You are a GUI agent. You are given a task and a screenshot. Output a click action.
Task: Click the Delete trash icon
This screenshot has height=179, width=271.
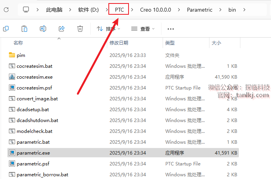[80, 29]
